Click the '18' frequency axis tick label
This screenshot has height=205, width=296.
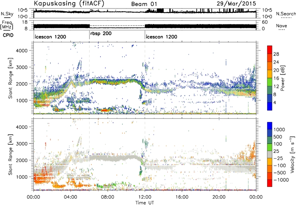pos(25,22)
